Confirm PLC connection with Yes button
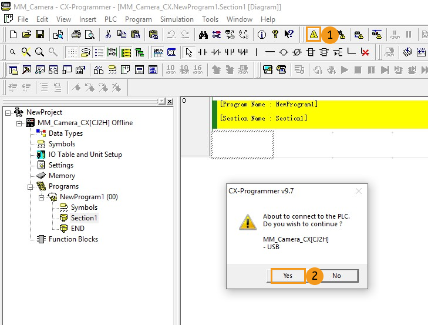The height and width of the screenshot is (325, 428). pyautogui.click(x=288, y=276)
